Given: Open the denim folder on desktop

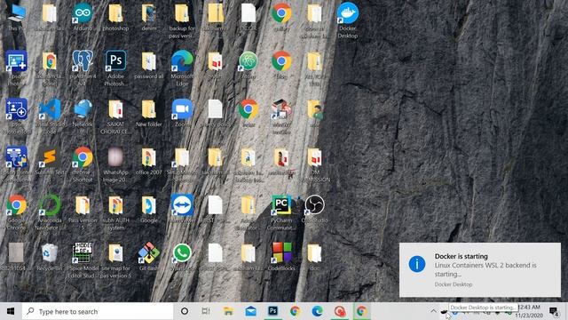Looking at the screenshot, I should pos(149,17).
